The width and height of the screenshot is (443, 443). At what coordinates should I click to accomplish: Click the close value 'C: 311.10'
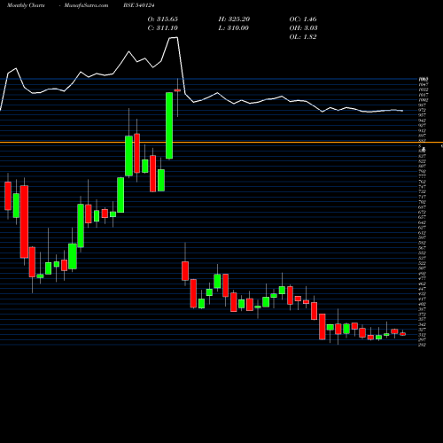163,27
